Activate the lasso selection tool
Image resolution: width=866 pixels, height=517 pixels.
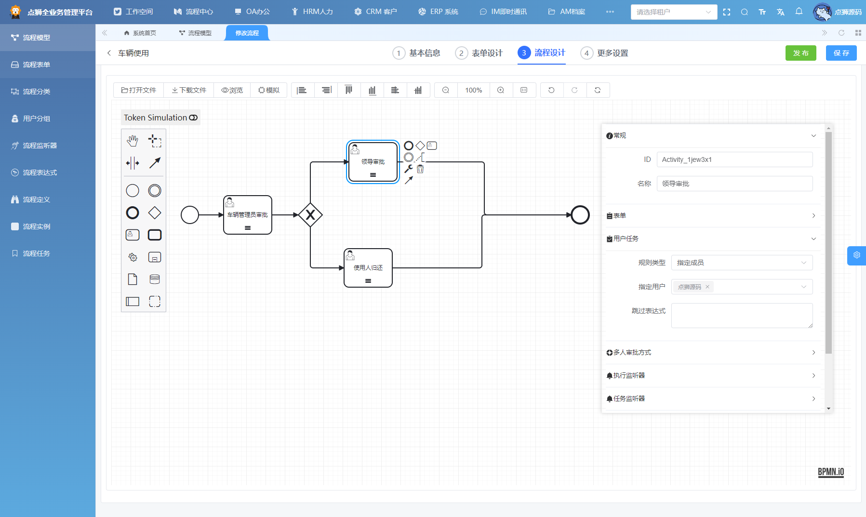(x=155, y=141)
